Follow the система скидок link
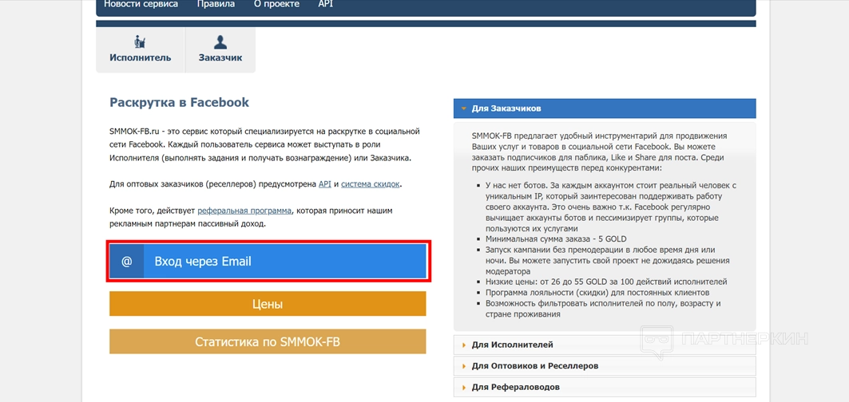This screenshot has height=402, width=849. click(x=371, y=184)
